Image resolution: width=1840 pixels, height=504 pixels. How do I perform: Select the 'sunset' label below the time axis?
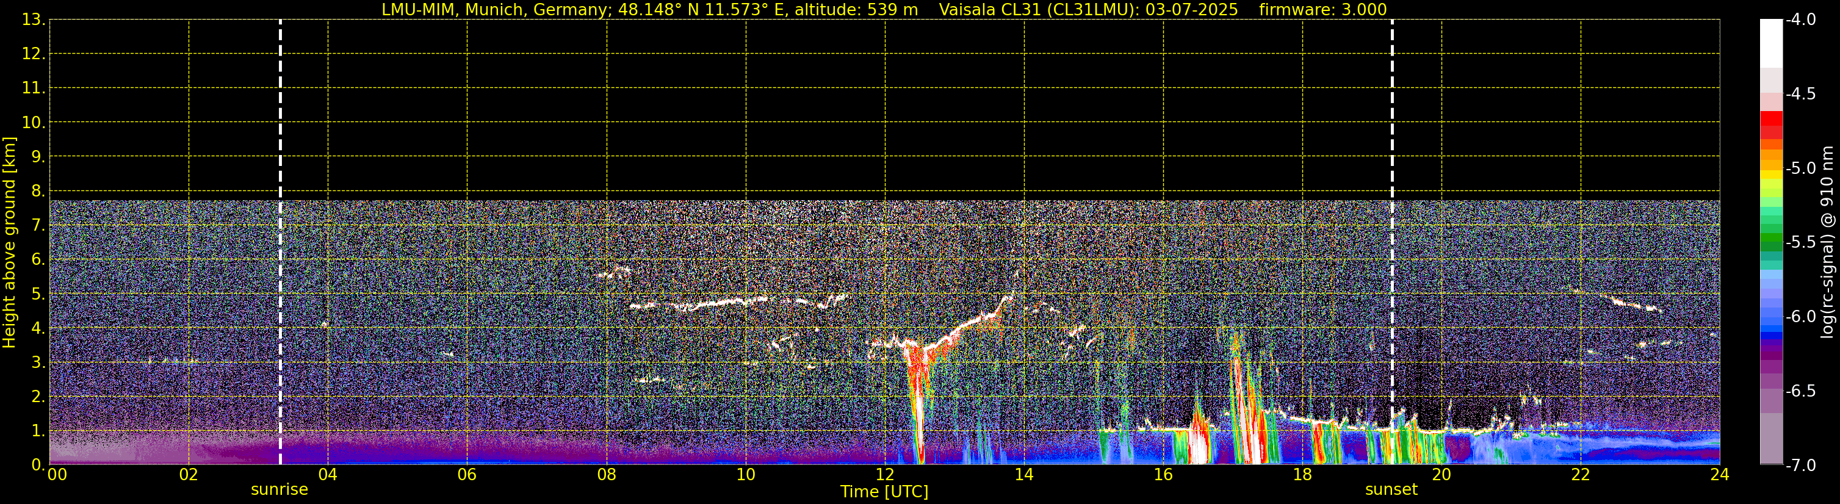[1391, 490]
